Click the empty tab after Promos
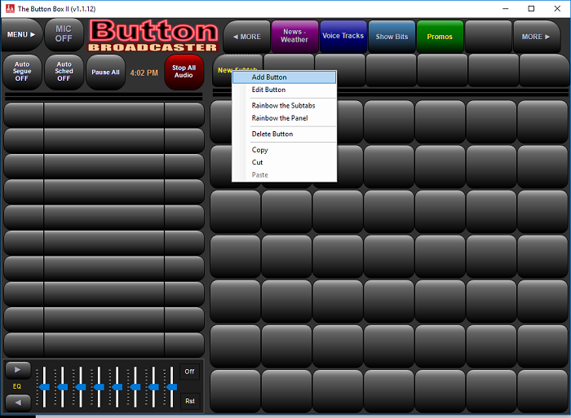Viewport: 571px width, 418px height. coord(489,37)
